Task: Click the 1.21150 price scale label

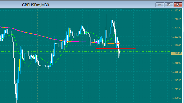Action: coord(177,89)
